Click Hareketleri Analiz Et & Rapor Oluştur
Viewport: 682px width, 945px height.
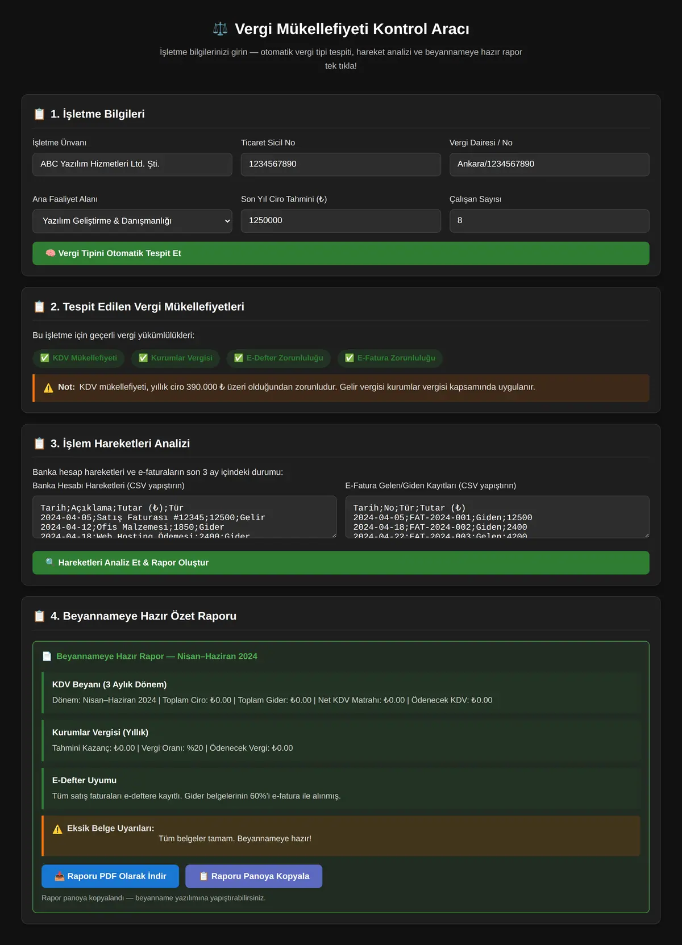(x=341, y=563)
